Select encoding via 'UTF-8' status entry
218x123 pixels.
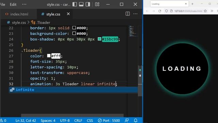[x=65, y=121]
